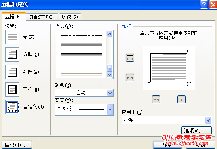The image size is (217, 149).
Task: Pick the 阴影 (Shadow) border setting icon
Action: coord(12,72)
